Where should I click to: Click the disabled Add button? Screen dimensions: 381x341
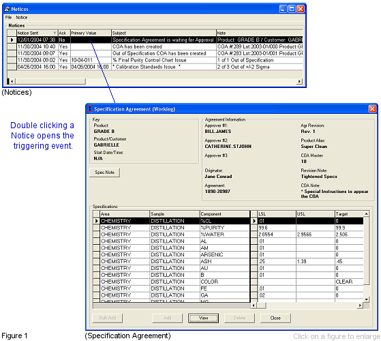coord(168,318)
